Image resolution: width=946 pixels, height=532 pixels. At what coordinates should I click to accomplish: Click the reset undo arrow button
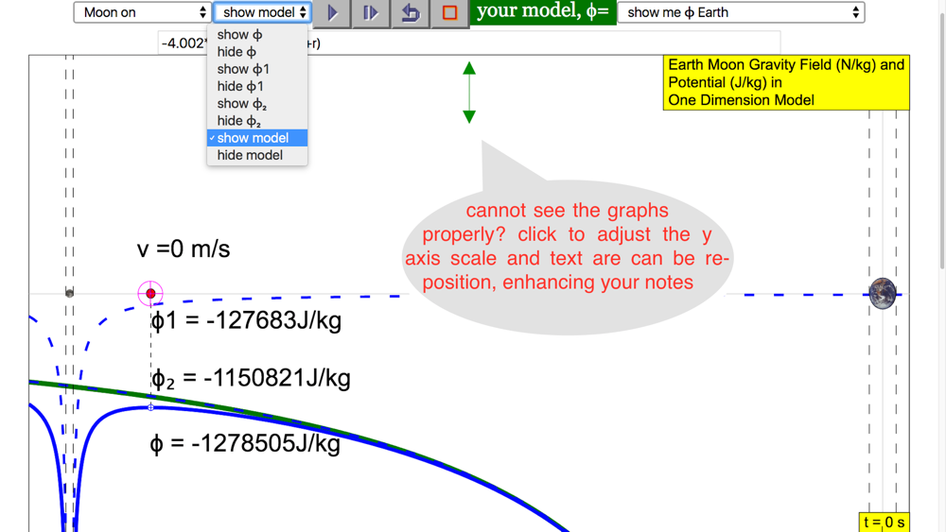pos(410,12)
